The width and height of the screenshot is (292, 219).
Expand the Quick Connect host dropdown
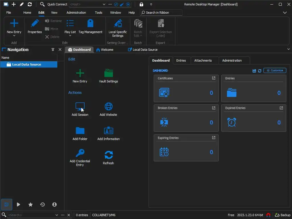click(104, 4)
